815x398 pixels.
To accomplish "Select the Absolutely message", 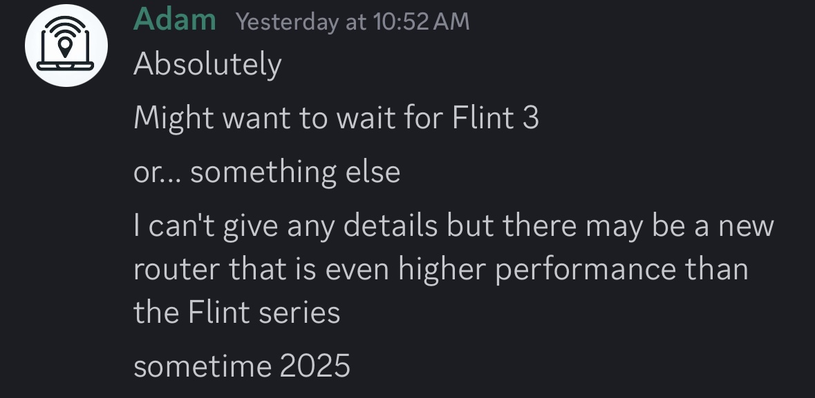I will [207, 65].
